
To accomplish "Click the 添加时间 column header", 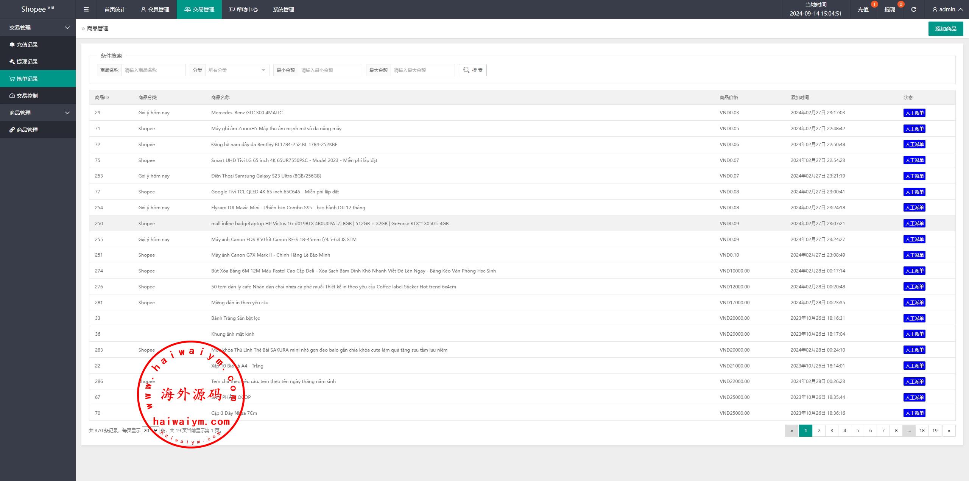I will click(x=799, y=98).
